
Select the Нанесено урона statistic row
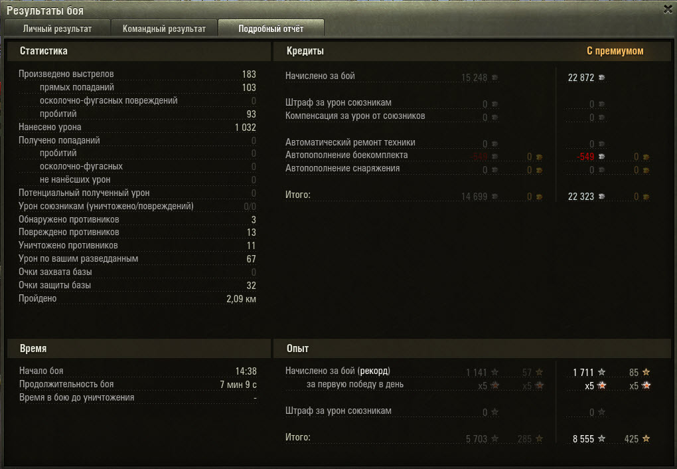coord(137,127)
